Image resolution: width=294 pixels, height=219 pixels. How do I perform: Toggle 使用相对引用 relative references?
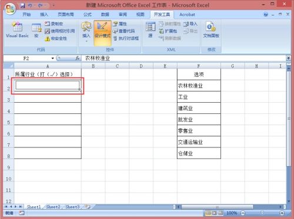pos(60,31)
